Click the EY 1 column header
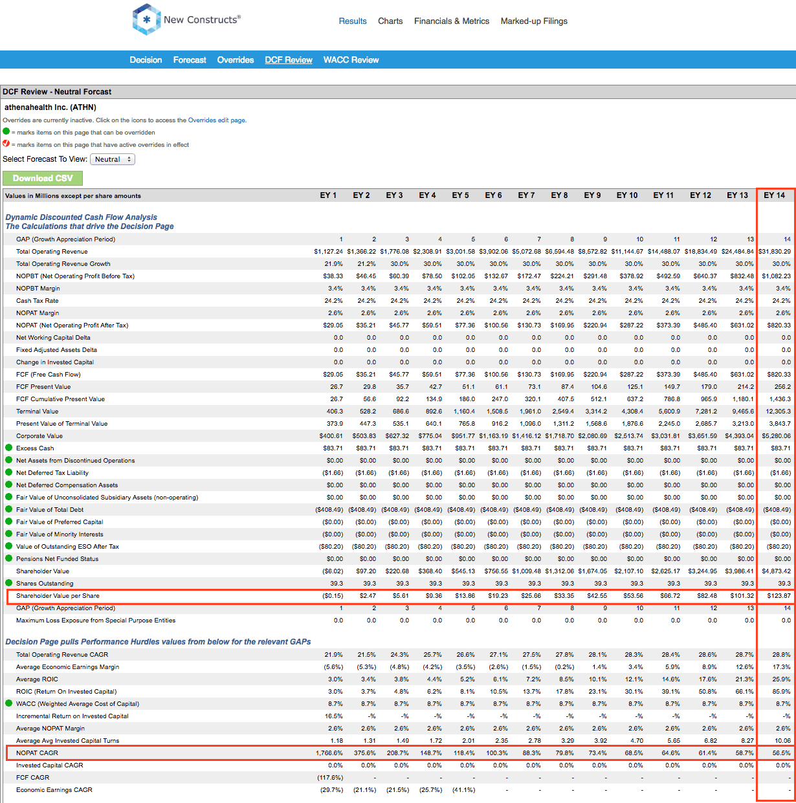 tap(328, 195)
